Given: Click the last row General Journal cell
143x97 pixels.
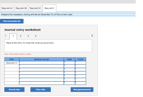Looking at the screenshot, I should coord(41,83).
